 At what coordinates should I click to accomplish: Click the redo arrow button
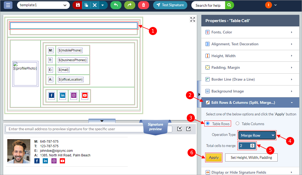(x=130, y=5)
